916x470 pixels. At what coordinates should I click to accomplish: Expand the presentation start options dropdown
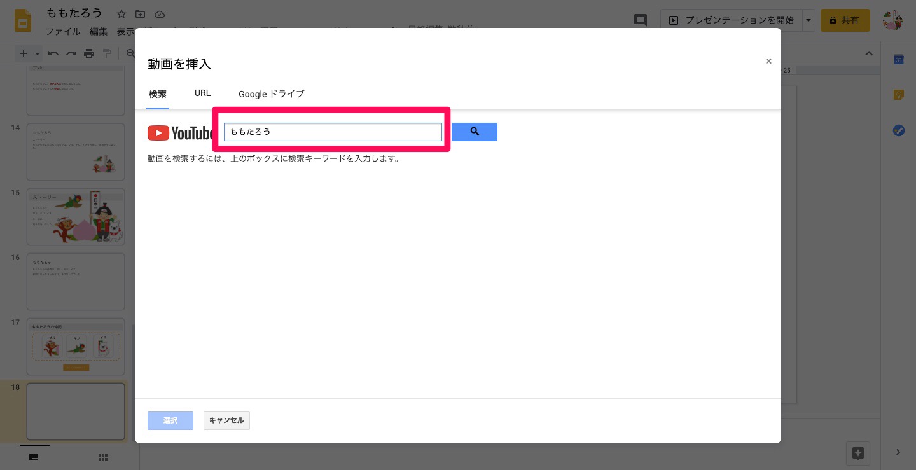click(808, 20)
